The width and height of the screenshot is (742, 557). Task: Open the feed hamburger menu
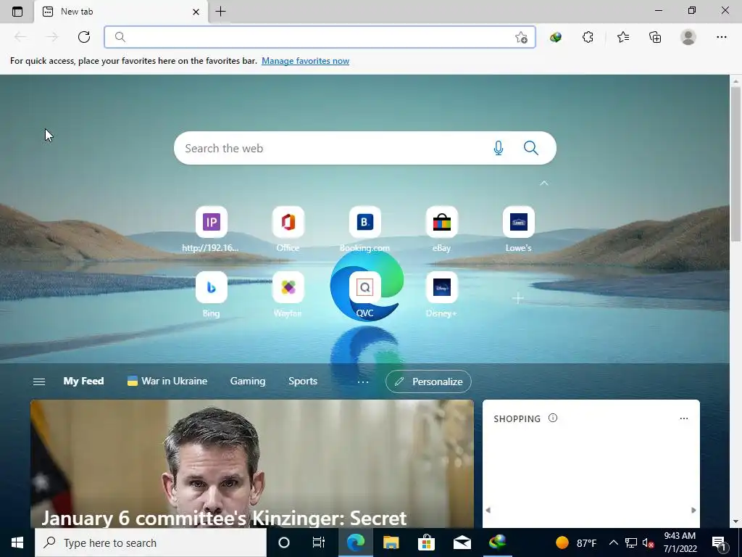(x=39, y=381)
